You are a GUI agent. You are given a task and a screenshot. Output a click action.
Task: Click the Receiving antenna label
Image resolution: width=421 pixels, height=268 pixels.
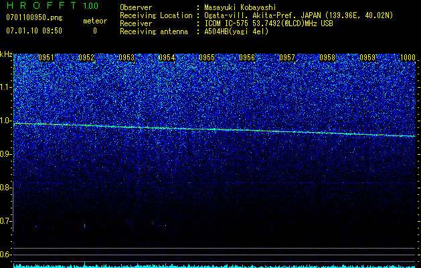(x=154, y=31)
